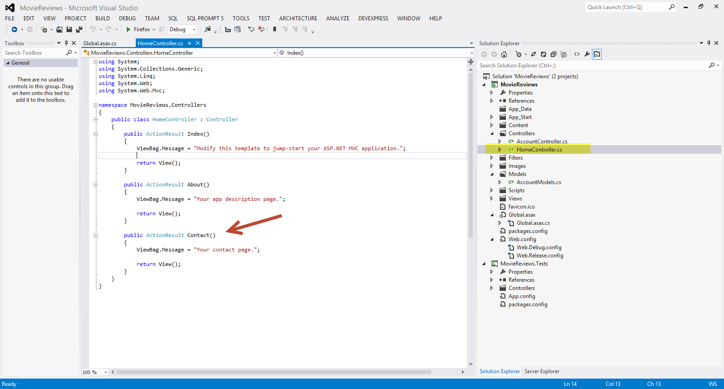The width and height of the screenshot is (724, 389).
Task: Toggle auto-hide pin on Solution Explorer panel
Action: coord(709,43)
